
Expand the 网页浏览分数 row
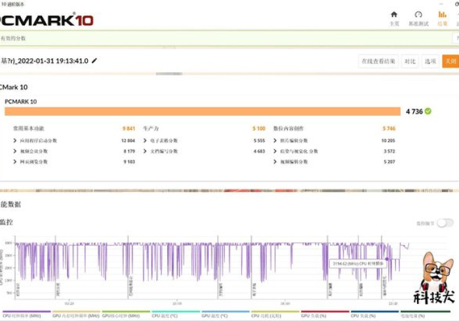tap(15, 162)
